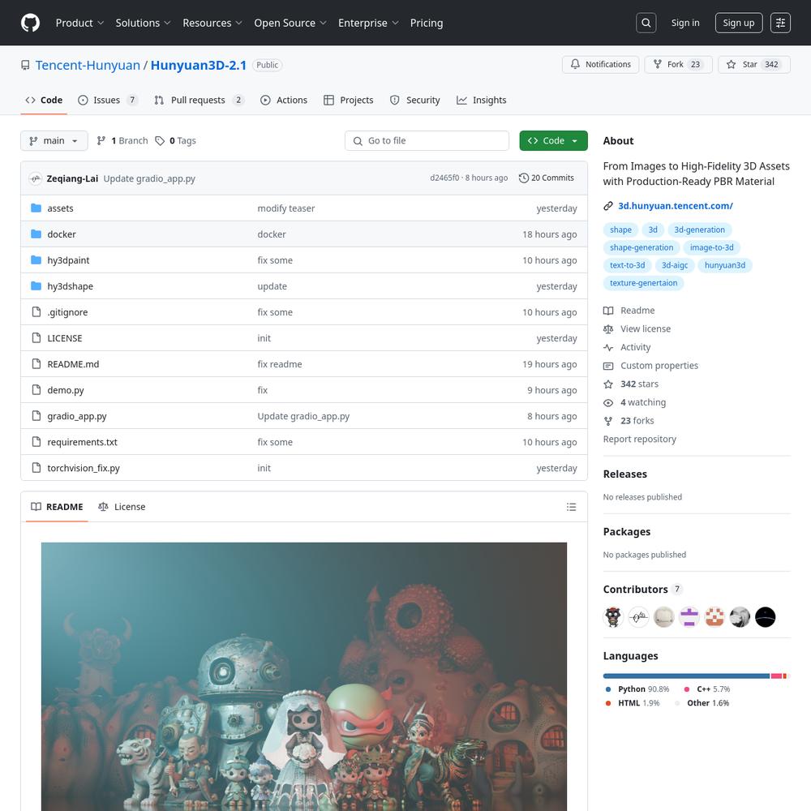Click the branch icon beside 1 Branch
Screen dimensions: 811x811
tap(101, 140)
